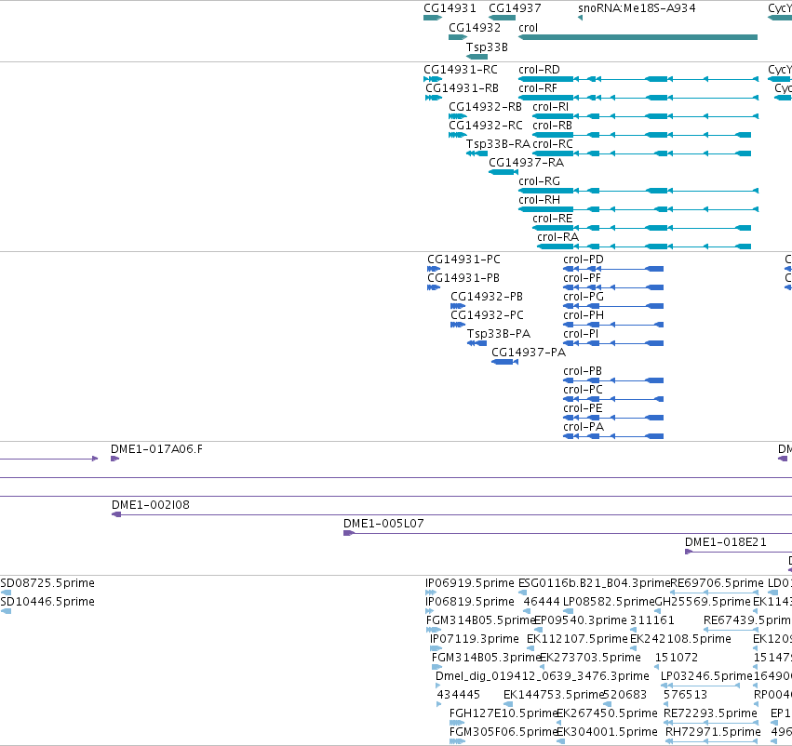Click the 434445 feature label
This screenshot has width=792, height=746.
pyautogui.click(x=458, y=695)
